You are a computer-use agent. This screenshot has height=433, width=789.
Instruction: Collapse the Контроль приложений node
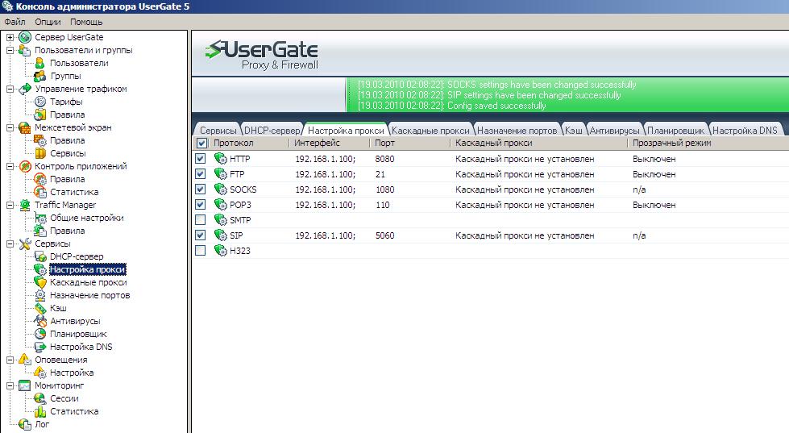pos(10,167)
